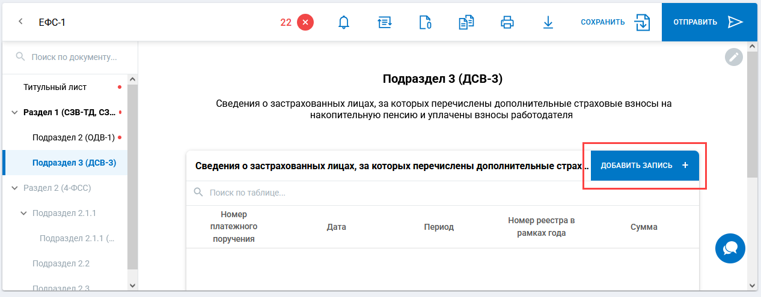Screen dimensions: 761x297
Task: Open Подраздел 2 (ОДВ-1) item
Action: [73, 137]
